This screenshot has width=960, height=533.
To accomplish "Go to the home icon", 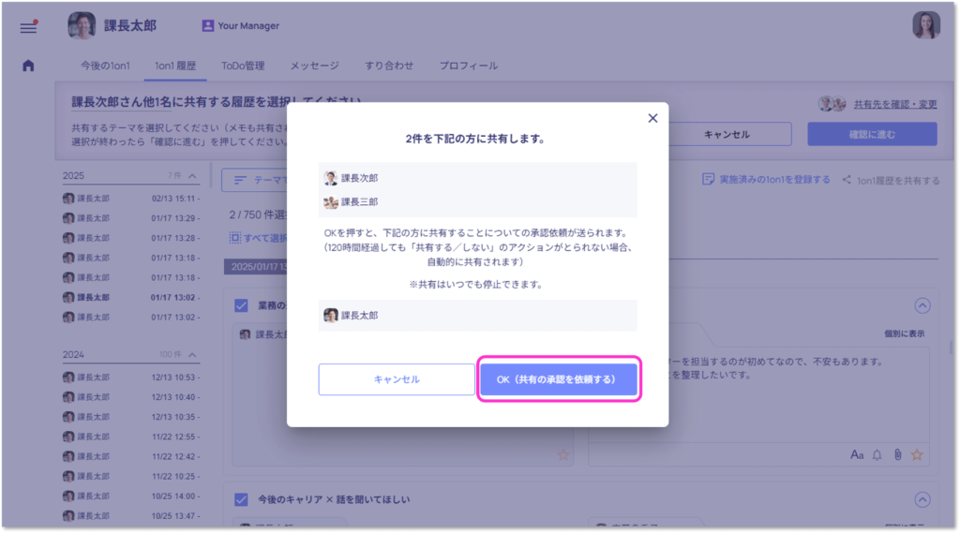I will tap(28, 66).
